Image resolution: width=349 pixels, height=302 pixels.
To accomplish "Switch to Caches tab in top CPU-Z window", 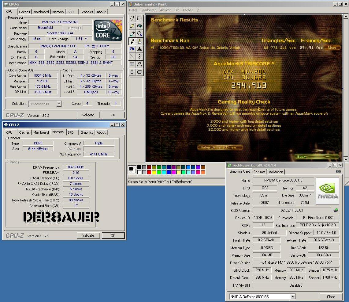I will (x=24, y=12).
